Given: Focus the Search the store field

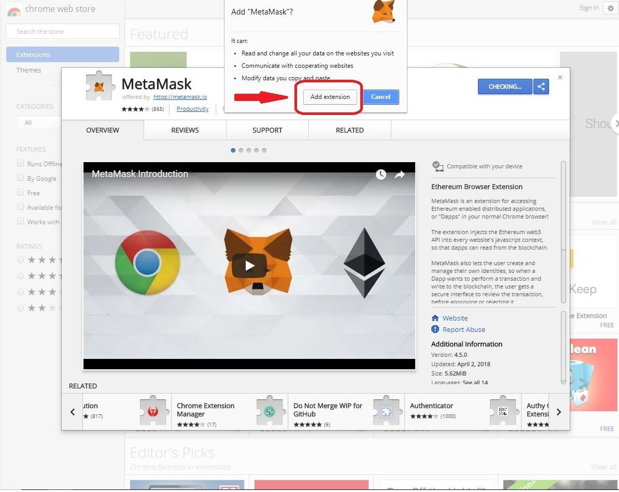Looking at the screenshot, I should click(63, 31).
